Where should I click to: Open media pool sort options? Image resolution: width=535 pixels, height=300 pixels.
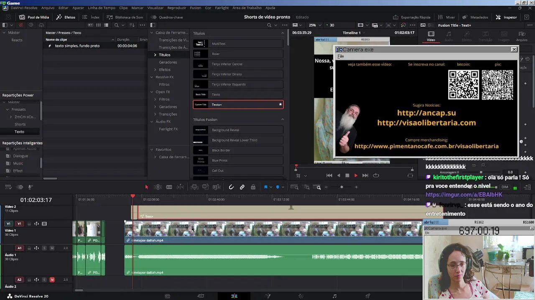coord(132,25)
